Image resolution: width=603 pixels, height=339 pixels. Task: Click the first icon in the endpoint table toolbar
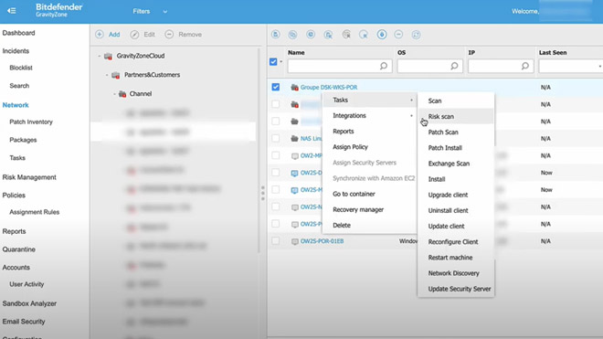coord(275,35)
